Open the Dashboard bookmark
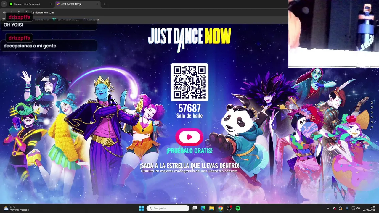Screen dimensions: 379x213 tap(91, 20)
